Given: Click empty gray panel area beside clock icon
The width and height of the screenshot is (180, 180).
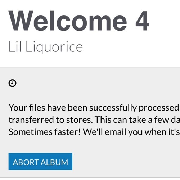Looking at the screenshot, I should [96, 83].
